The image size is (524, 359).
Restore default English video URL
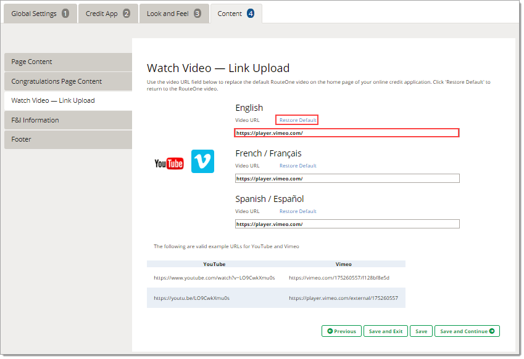pos(297,120)
